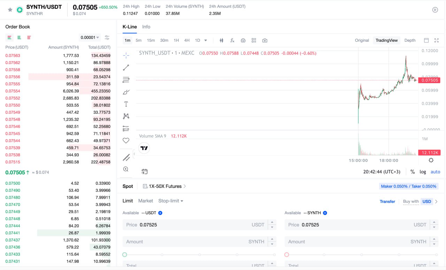The image size is (446, 270).
Task: Switch to Original chart view
Action: point(362,40)
